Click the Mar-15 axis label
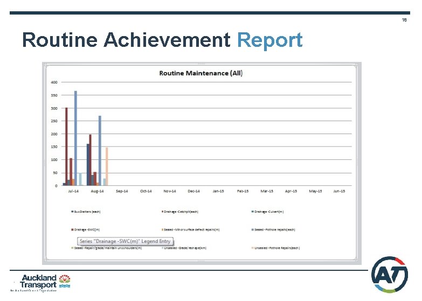The image size is (422, 301). click(267, 191)
